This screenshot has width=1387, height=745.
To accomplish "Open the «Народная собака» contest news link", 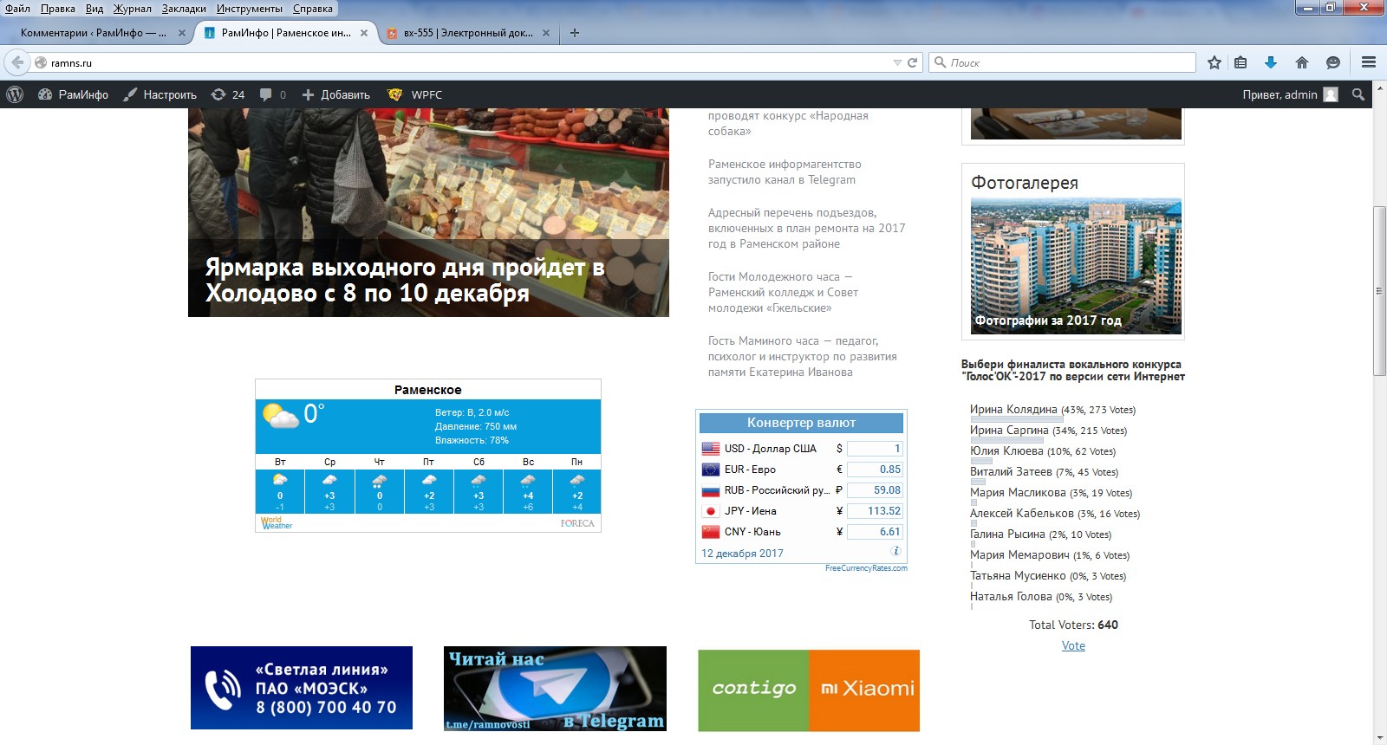I will coord(788,123).
